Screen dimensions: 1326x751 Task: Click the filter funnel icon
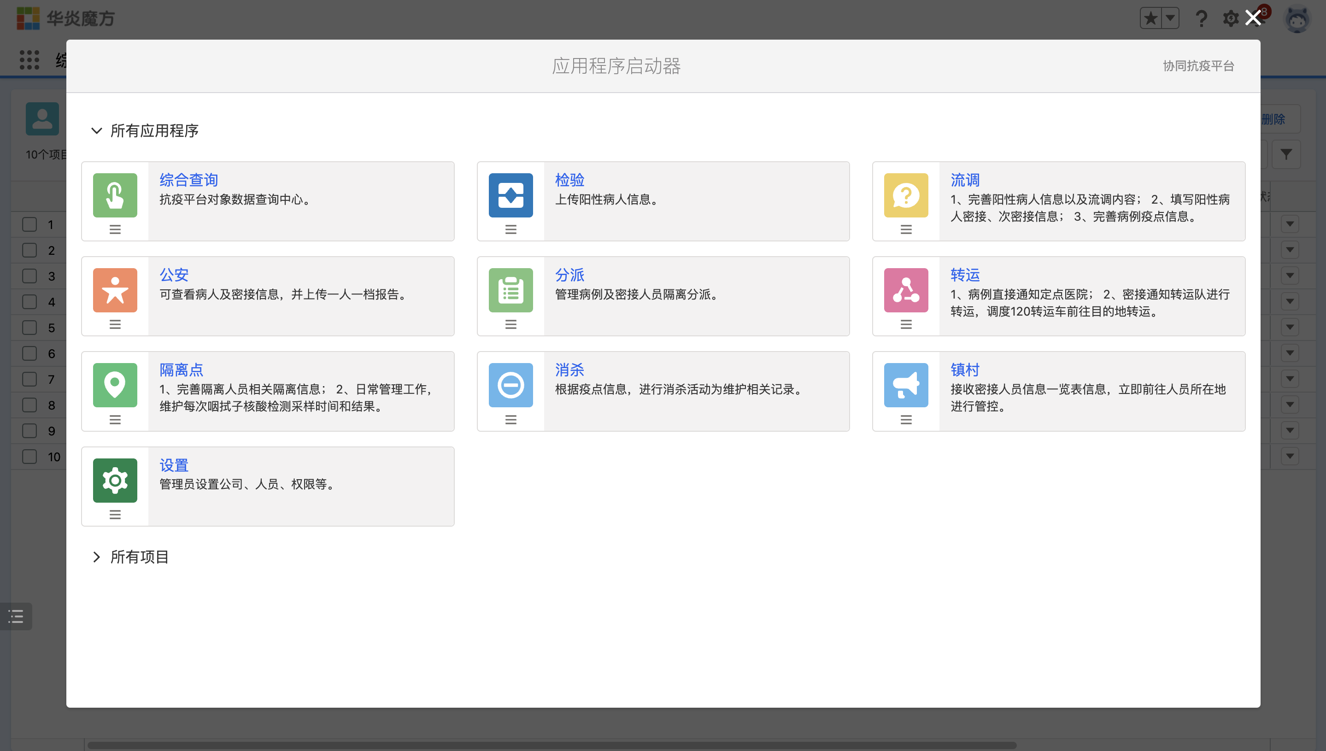(x=1286, y=154)
